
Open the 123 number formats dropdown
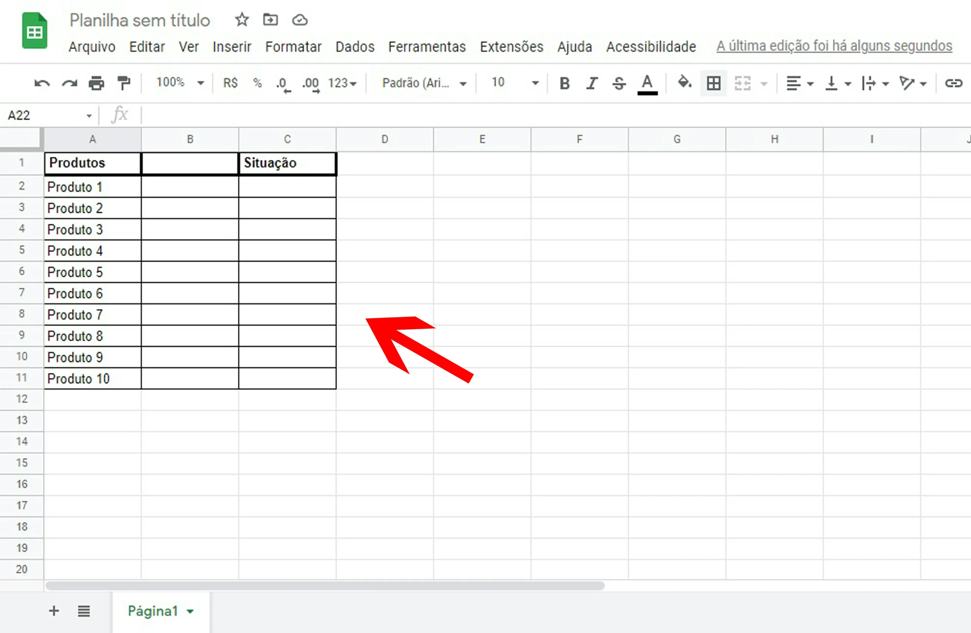pyautogui.click(x=342, y=83)
